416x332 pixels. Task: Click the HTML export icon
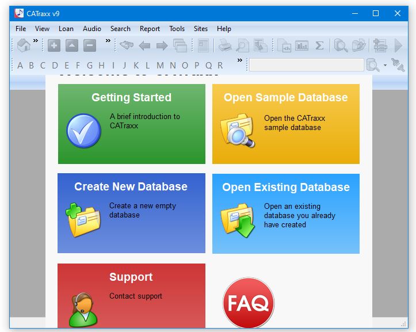(284, 45)
